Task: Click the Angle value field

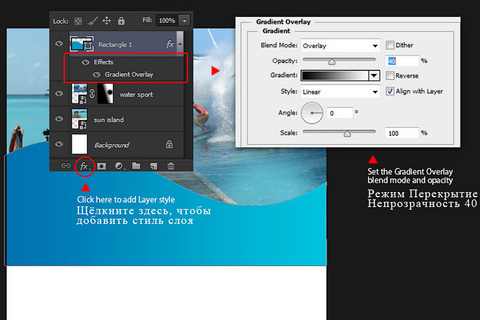Action: tap(340, 113)
